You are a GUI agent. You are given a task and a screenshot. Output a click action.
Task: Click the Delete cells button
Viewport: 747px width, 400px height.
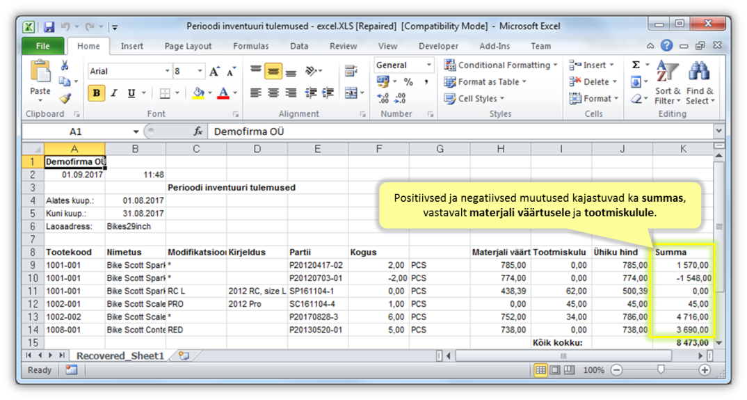coord(593,82)
